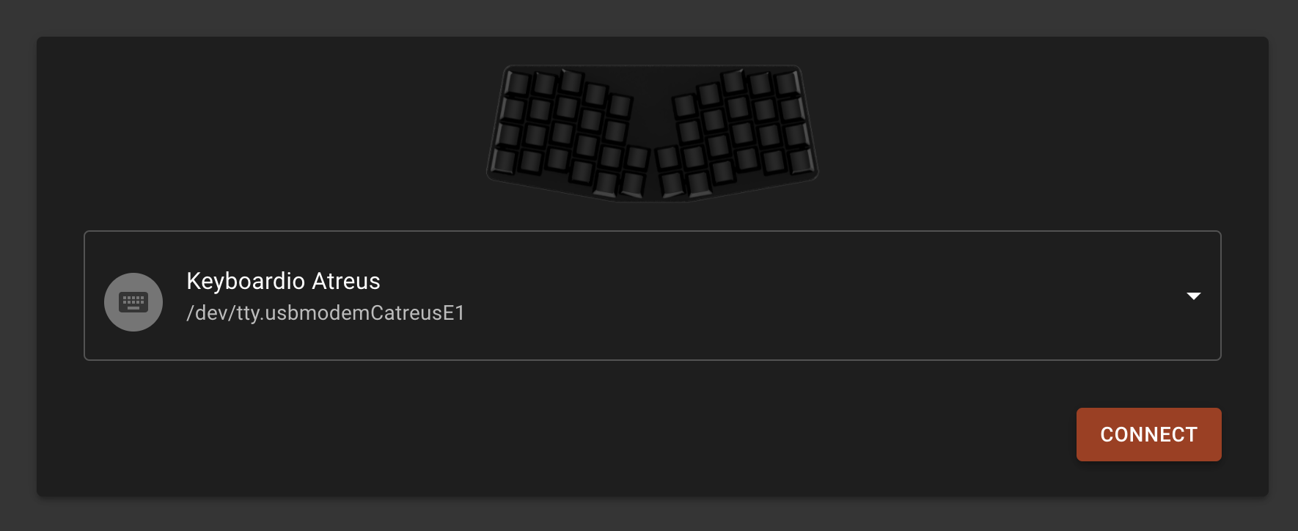Click the keyboard avatar icon
This screenshot has width=1298, height=531.
[x=133, y=301]
